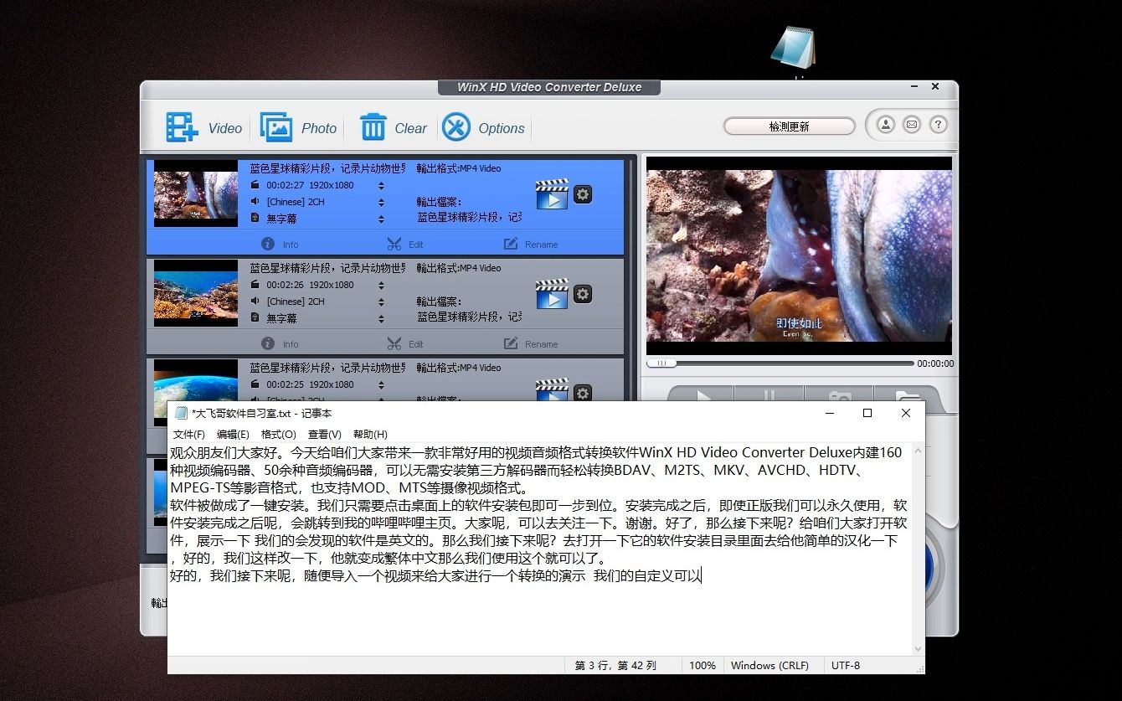
Task: Click the subtitle icon beside first 無字幕
Action: 255,219
